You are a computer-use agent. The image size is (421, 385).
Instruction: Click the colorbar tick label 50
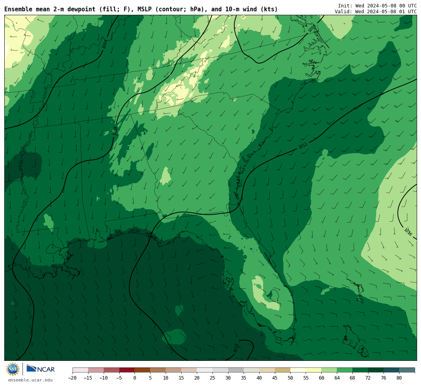click(x=290, y=378)
